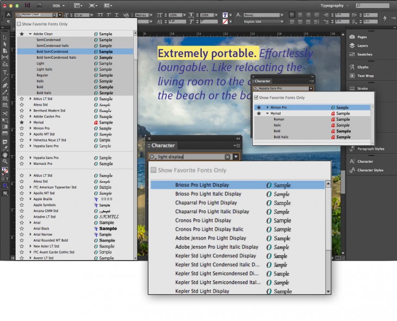Select the Zoom magnifier tool
The image size is (397, 321).
click(x=5, y=162)
